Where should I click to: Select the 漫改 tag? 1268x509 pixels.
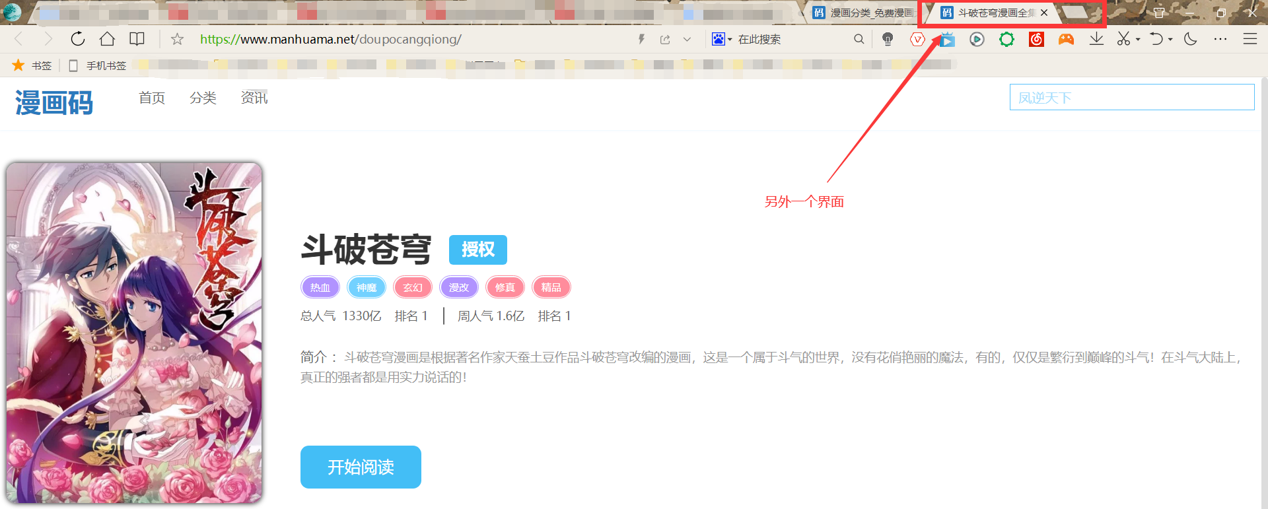click(x=459, y=287)
